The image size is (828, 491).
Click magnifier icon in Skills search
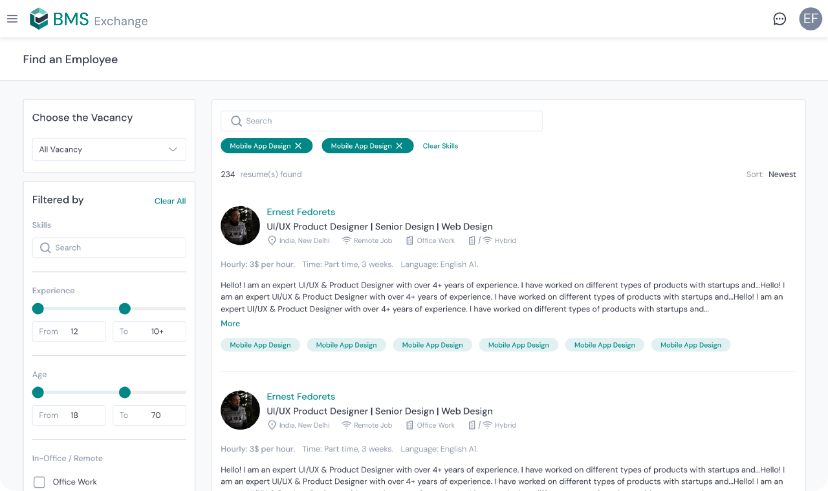point(45,248)
